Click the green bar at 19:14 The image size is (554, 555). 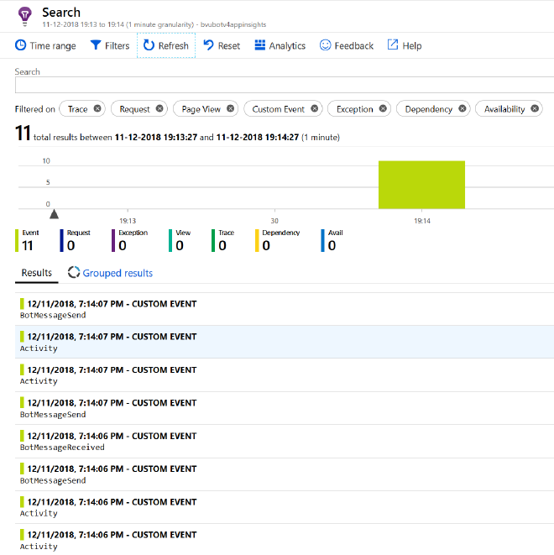421,185
